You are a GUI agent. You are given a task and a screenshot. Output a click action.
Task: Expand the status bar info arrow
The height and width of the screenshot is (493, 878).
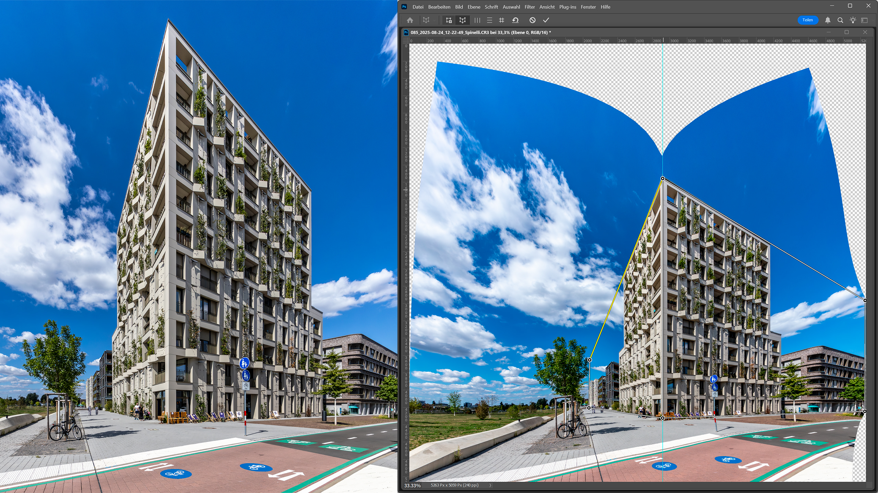490,485
